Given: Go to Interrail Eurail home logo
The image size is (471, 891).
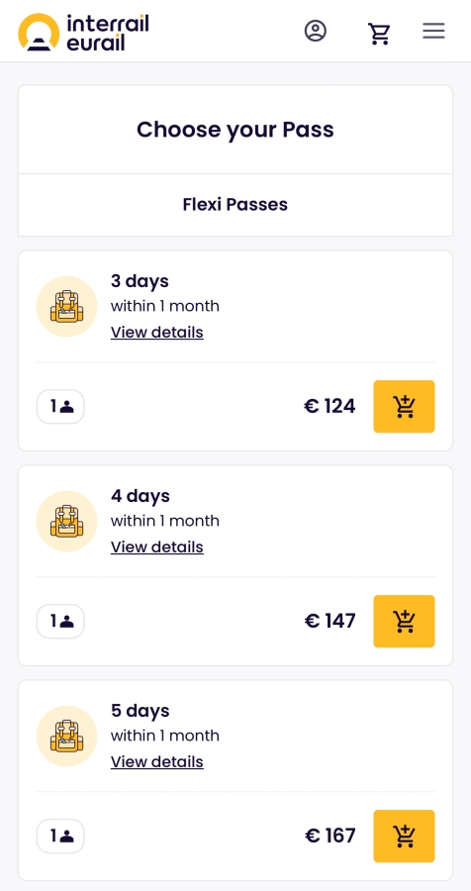Looking at the screenshot, I should (x=83, y=32).
